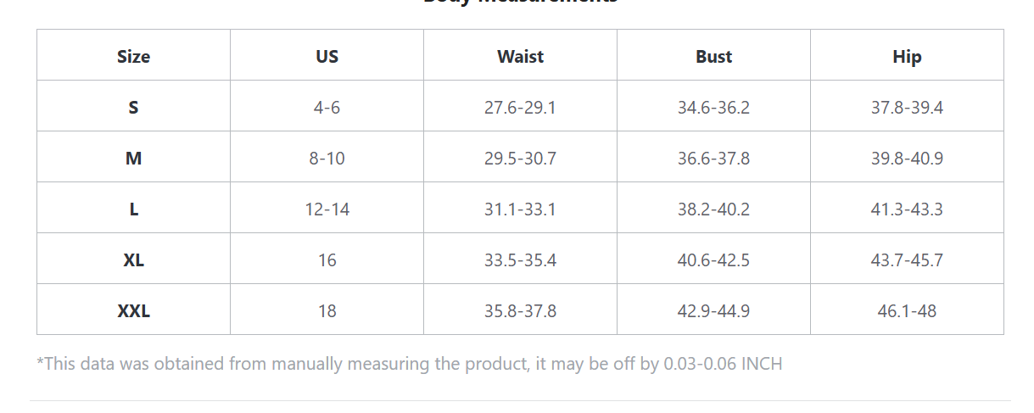The width and height of the screenshot is (1034, 413).
Task: Select the L size row label
Action: pos(133,209)
